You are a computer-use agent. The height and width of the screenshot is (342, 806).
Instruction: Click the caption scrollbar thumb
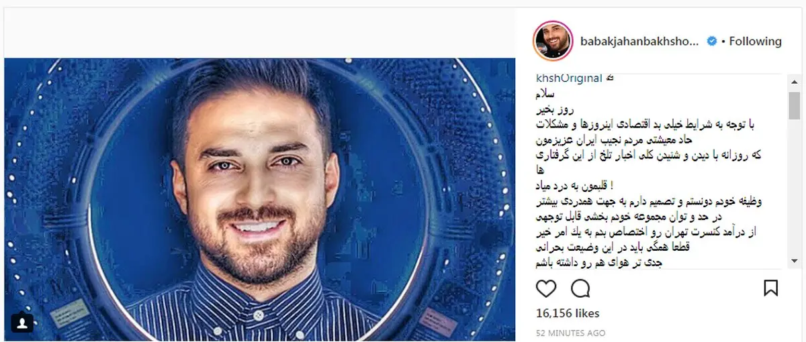tap(795, 105)
